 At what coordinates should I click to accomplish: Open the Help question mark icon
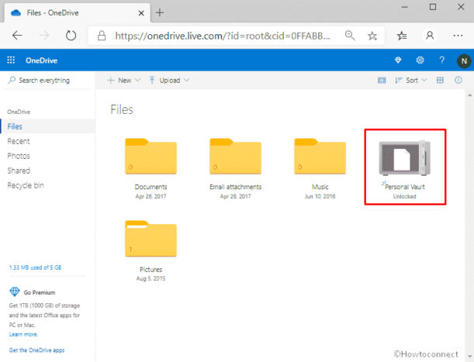[441, 60]
